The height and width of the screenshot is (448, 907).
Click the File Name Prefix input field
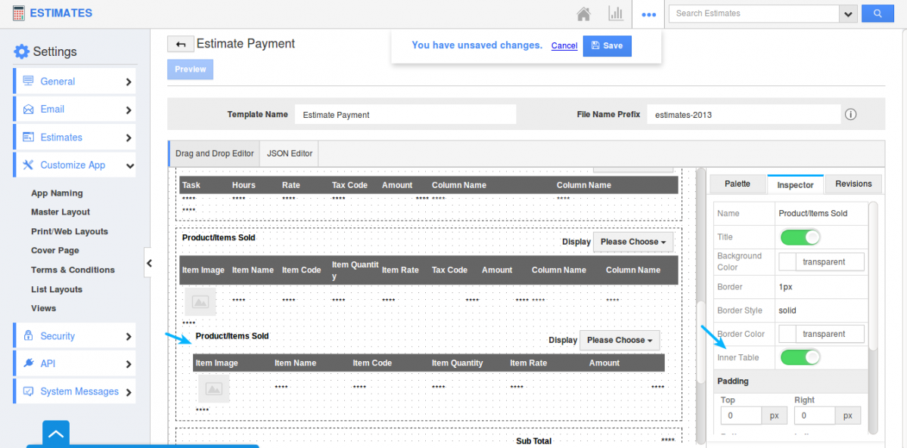[x=744, y=115]
